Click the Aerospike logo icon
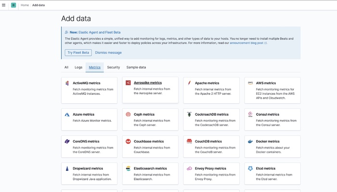The image size is (337, 192). click(x=128, y=83)
